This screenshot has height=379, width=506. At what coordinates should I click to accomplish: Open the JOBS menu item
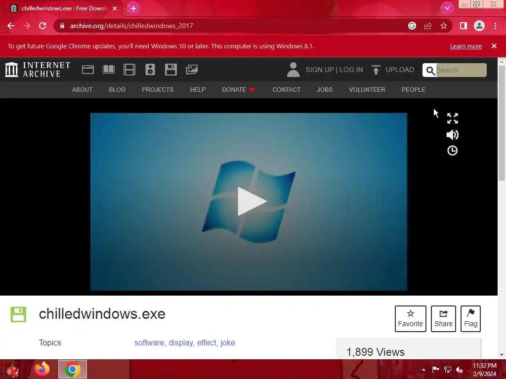click(x=325, y=90)
